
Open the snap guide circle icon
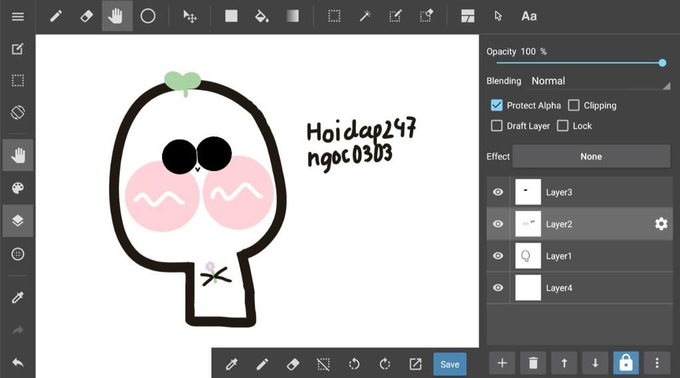pos(18,254)
